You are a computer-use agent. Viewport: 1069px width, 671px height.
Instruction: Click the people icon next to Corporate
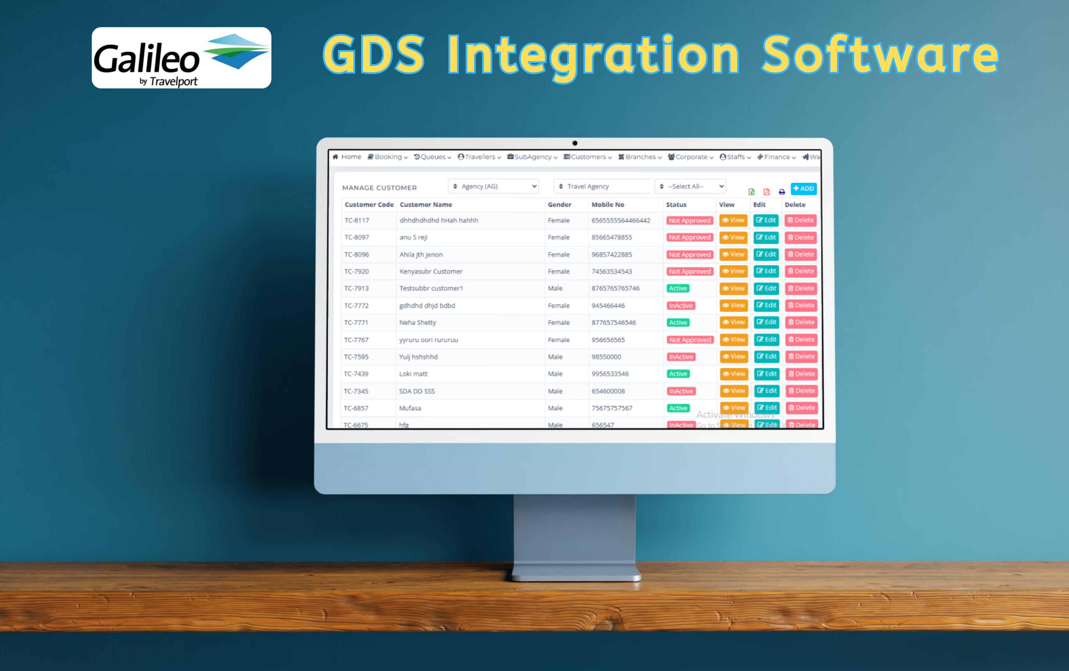point(671,157)
